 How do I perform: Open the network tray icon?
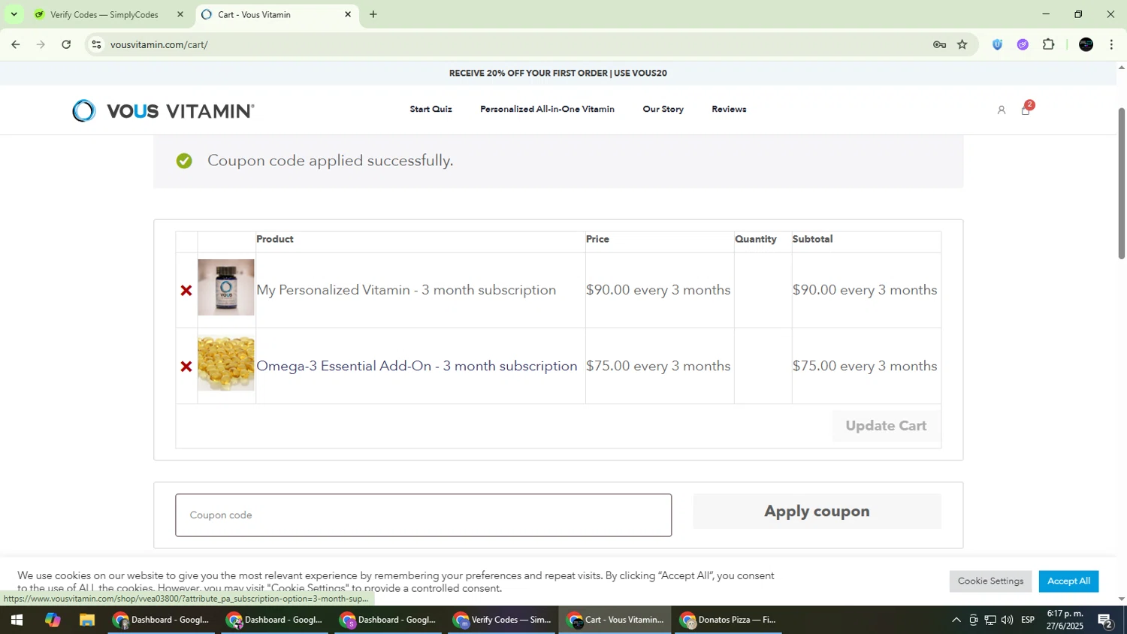pos(990,620)
